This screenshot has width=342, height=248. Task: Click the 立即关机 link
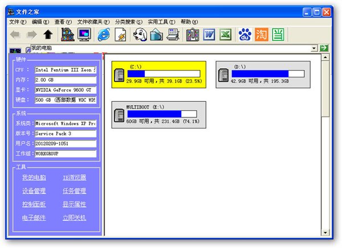(x=74, y=217)
